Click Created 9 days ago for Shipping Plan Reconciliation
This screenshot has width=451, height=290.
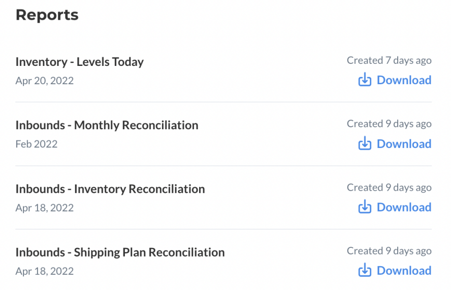pos(389,251)
